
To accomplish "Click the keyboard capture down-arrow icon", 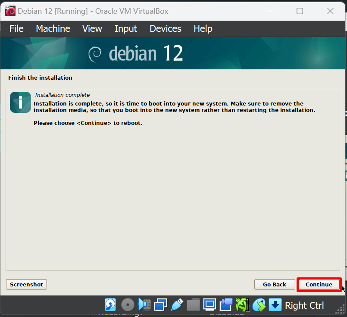I will coord(275,305).
